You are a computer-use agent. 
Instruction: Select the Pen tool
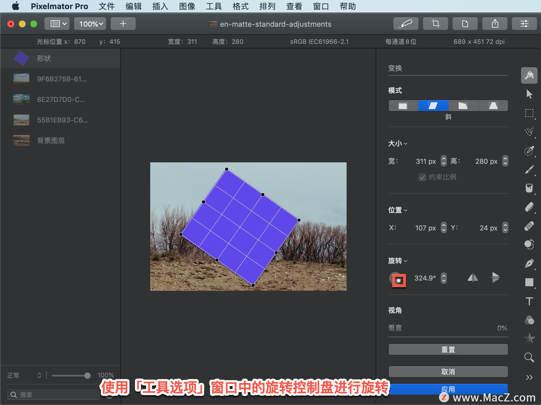click(x=529, y=263)
